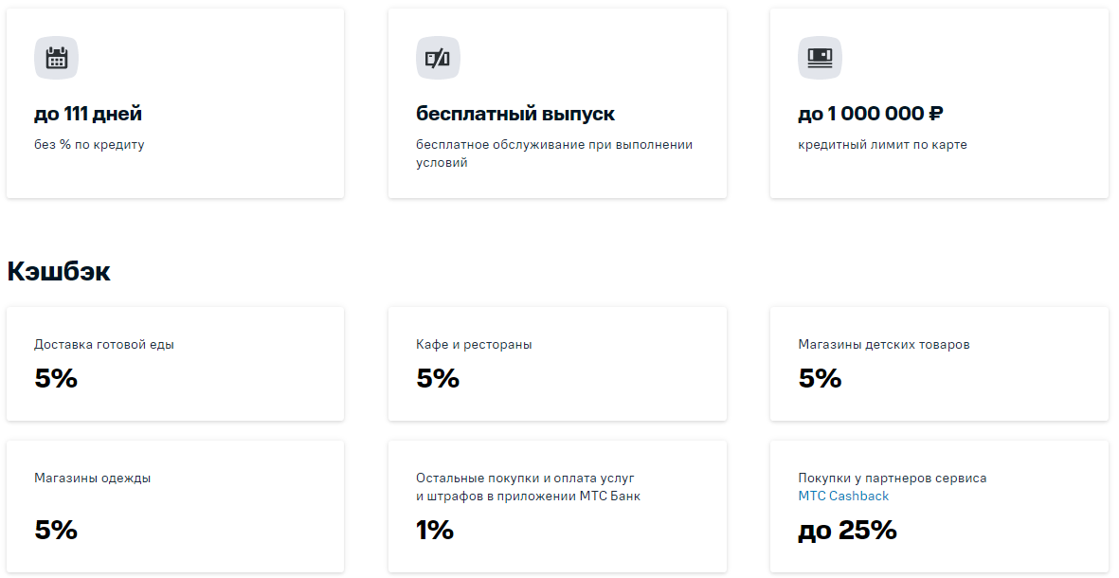
Task: Click the 'до 111 дней' heading
Action: coord(88,115)
